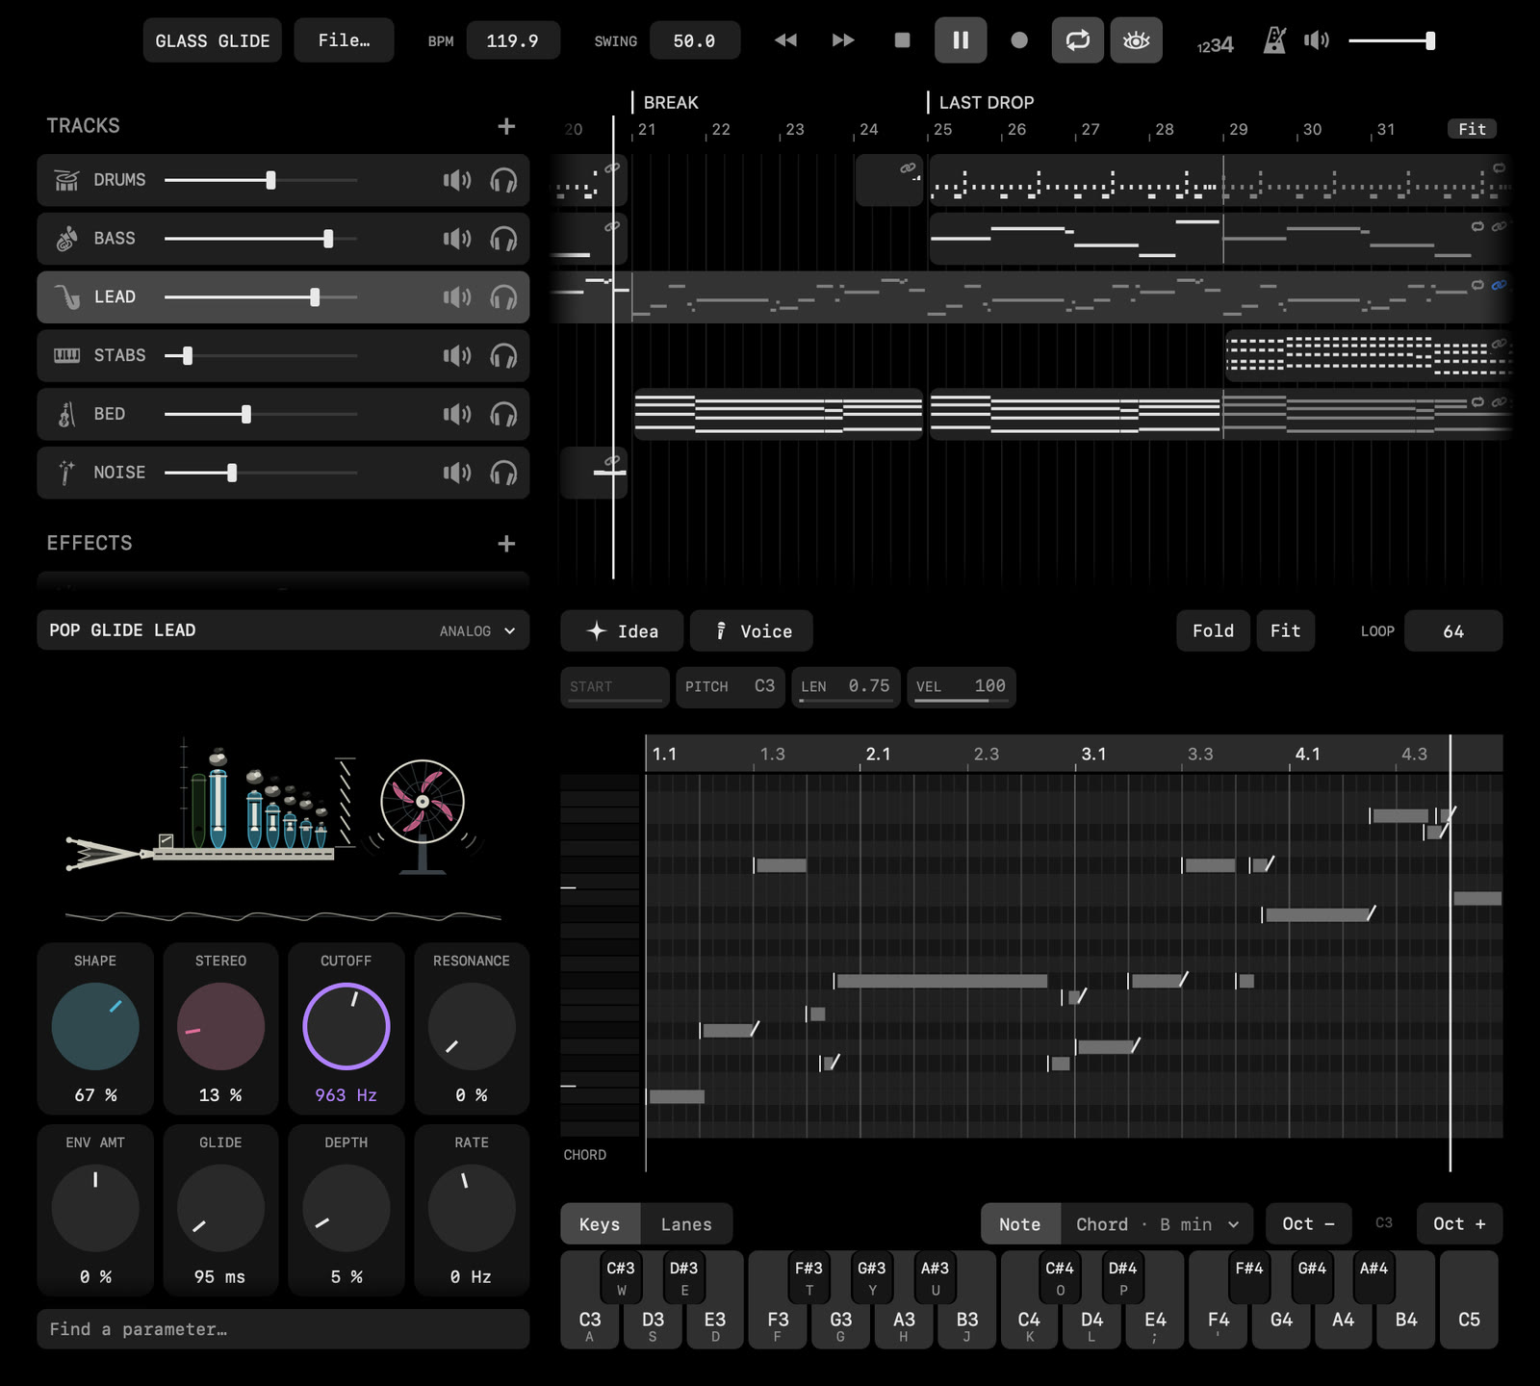Screen dimensions: 1540x1386
Task: Select Note input mode
Action: (1020, 1224)
